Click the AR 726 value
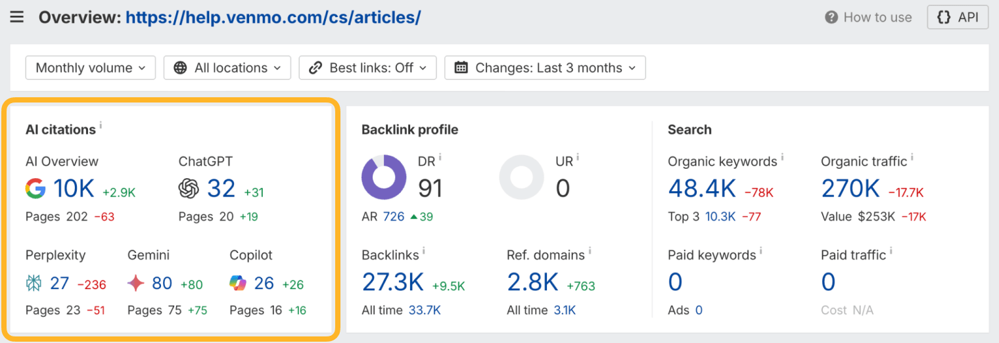 393,216
